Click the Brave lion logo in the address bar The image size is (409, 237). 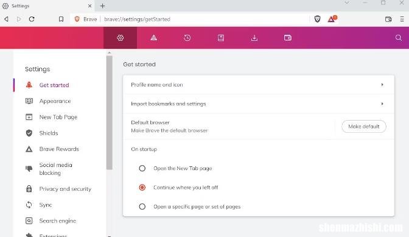tap(77, 19)
